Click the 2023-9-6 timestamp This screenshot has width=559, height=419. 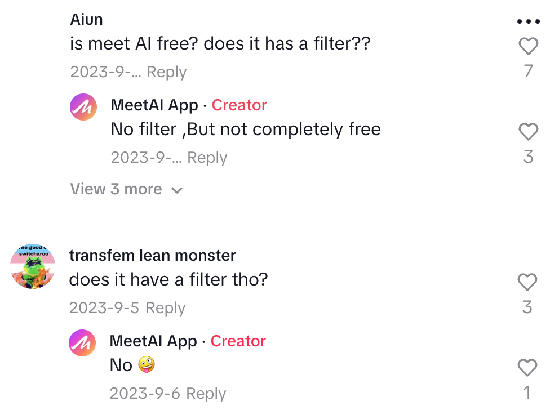[x=145, y=394]
